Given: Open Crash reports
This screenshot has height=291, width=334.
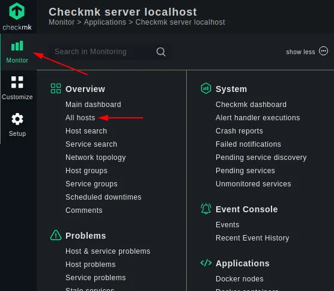Looking at the screenshot, I should pos(239,131).
